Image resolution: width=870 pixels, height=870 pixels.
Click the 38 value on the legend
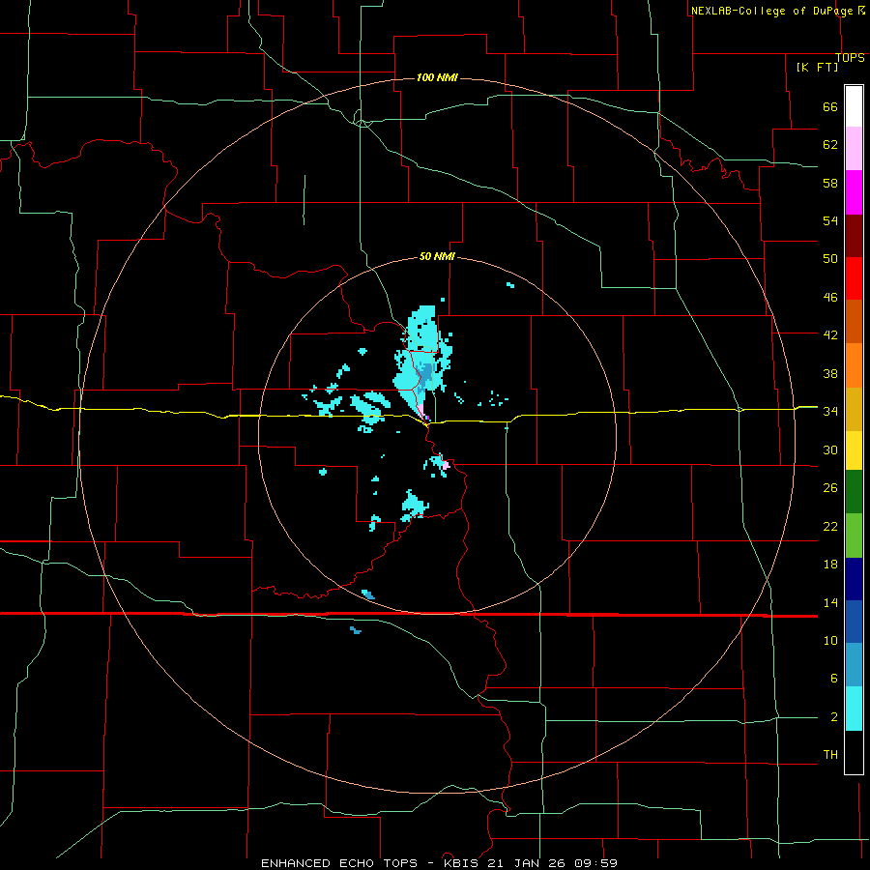pyautogui.click(x=830, y=373)
